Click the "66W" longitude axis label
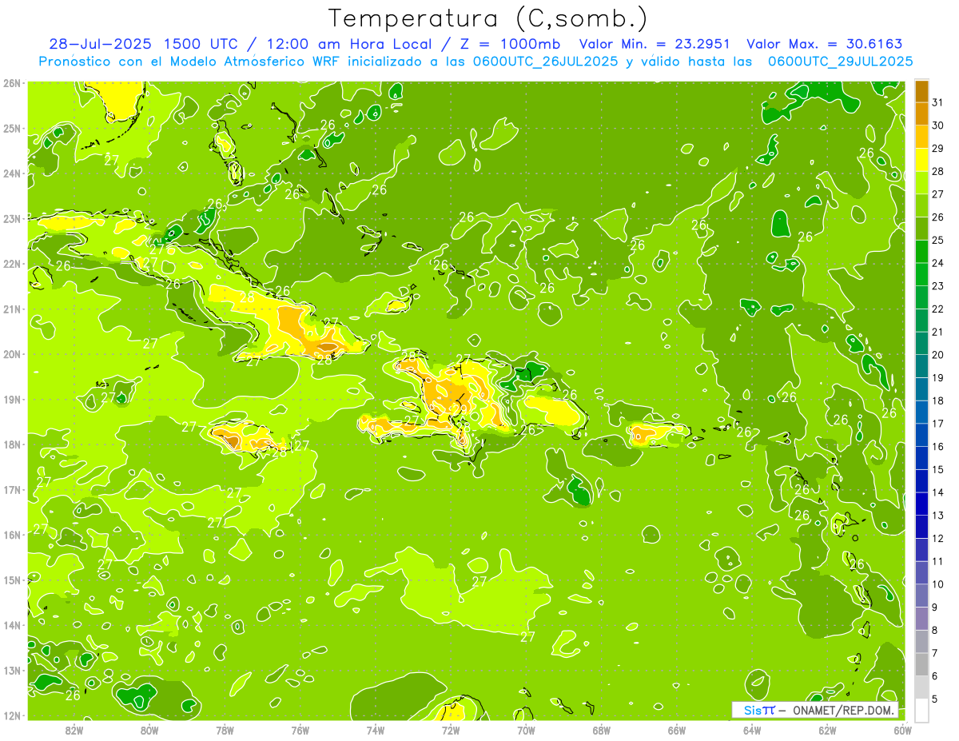Viewport: 959px width, 741px height. pos(676,730)
